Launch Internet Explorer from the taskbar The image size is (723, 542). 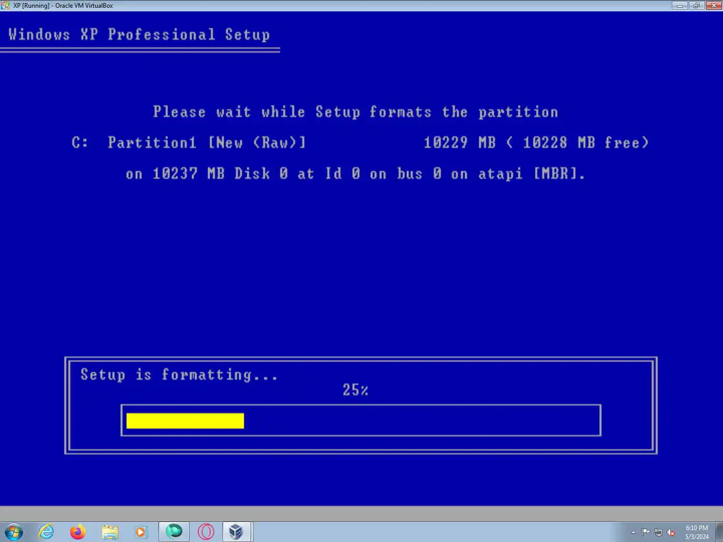tap(46, 532)
